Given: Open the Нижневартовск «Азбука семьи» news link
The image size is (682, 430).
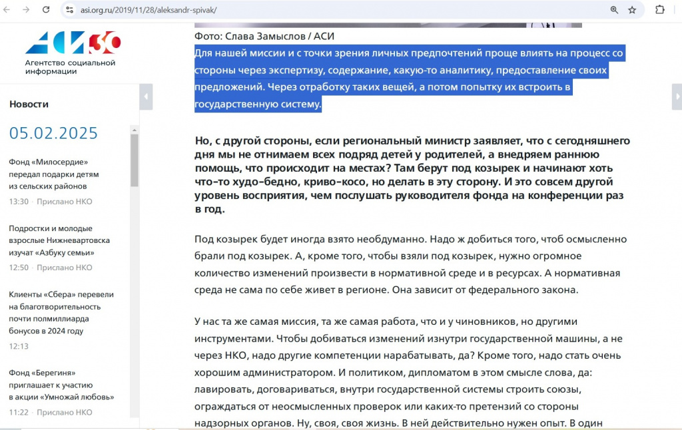Looking at the screenshot, I should (59, 240).
